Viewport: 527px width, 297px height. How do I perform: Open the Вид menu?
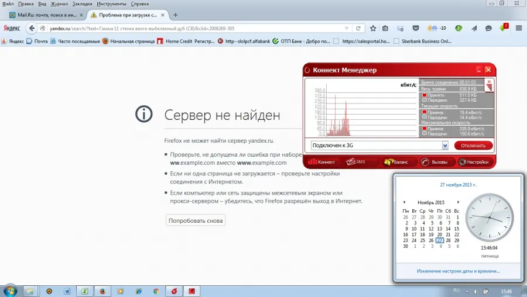click(42, 4)
